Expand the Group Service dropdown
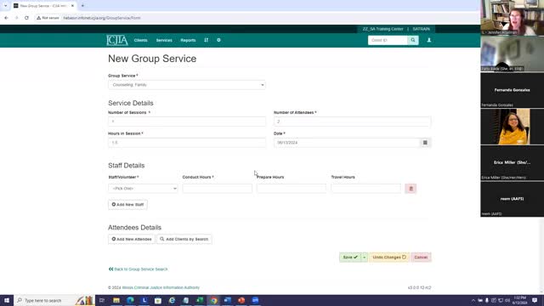Viewport: 544px width, 306px height. pyautogui.click(x=187, y=85)
